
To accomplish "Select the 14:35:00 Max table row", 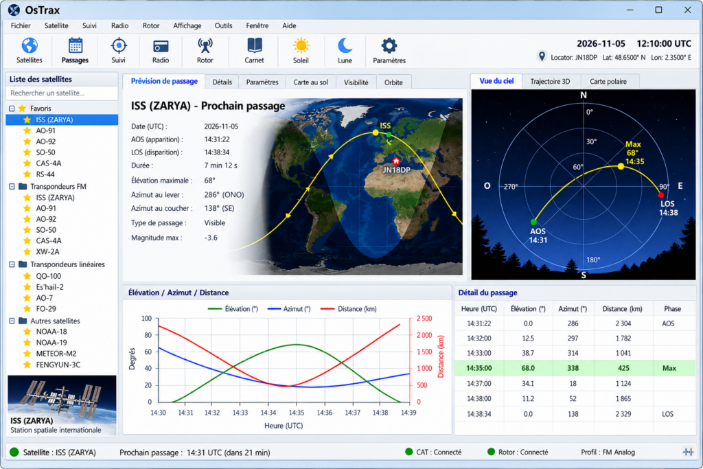I will [575, 368].
